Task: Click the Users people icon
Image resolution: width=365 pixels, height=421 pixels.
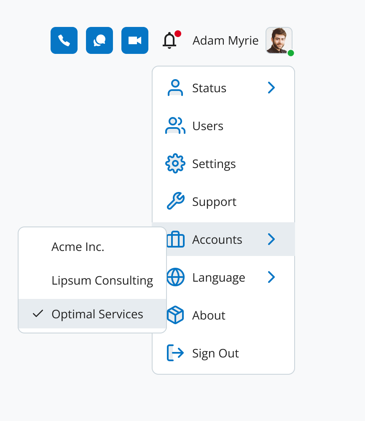Action: tap(175, 126)
